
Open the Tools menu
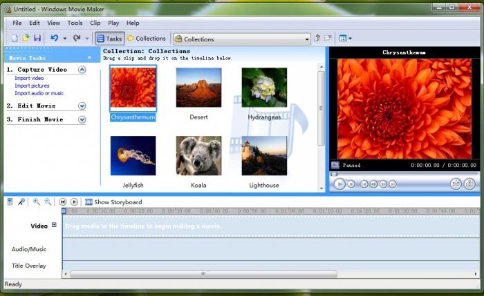click(x=75, y=23)
